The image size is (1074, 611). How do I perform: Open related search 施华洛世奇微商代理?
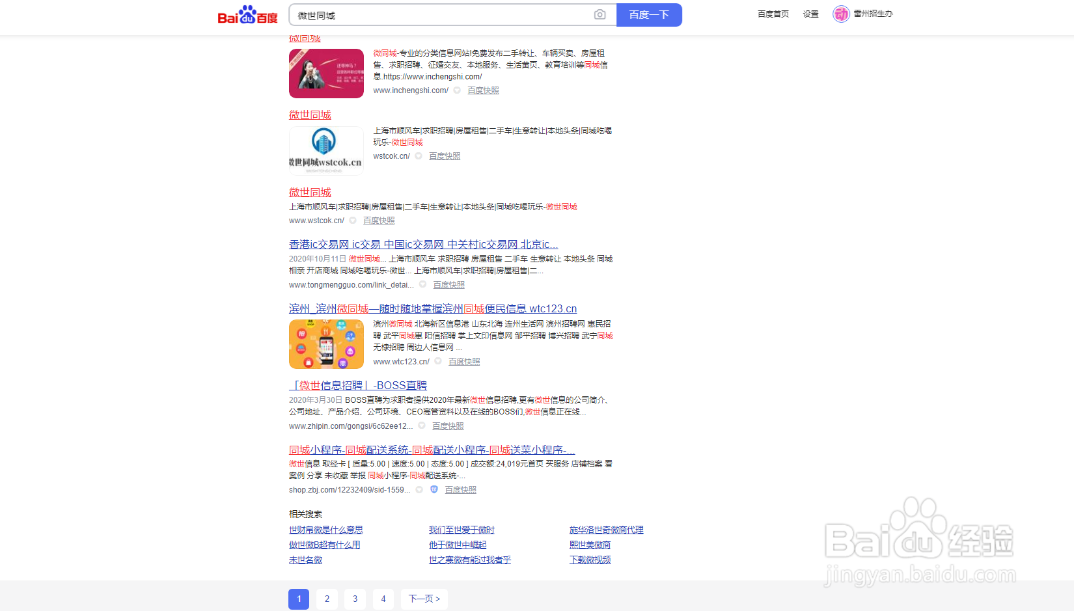pyautogui.click(x=607, y=530)
